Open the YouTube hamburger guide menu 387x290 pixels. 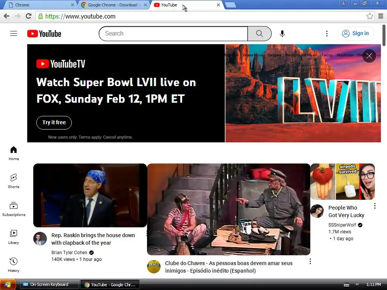pyautogui.click(x=14, y=33)
